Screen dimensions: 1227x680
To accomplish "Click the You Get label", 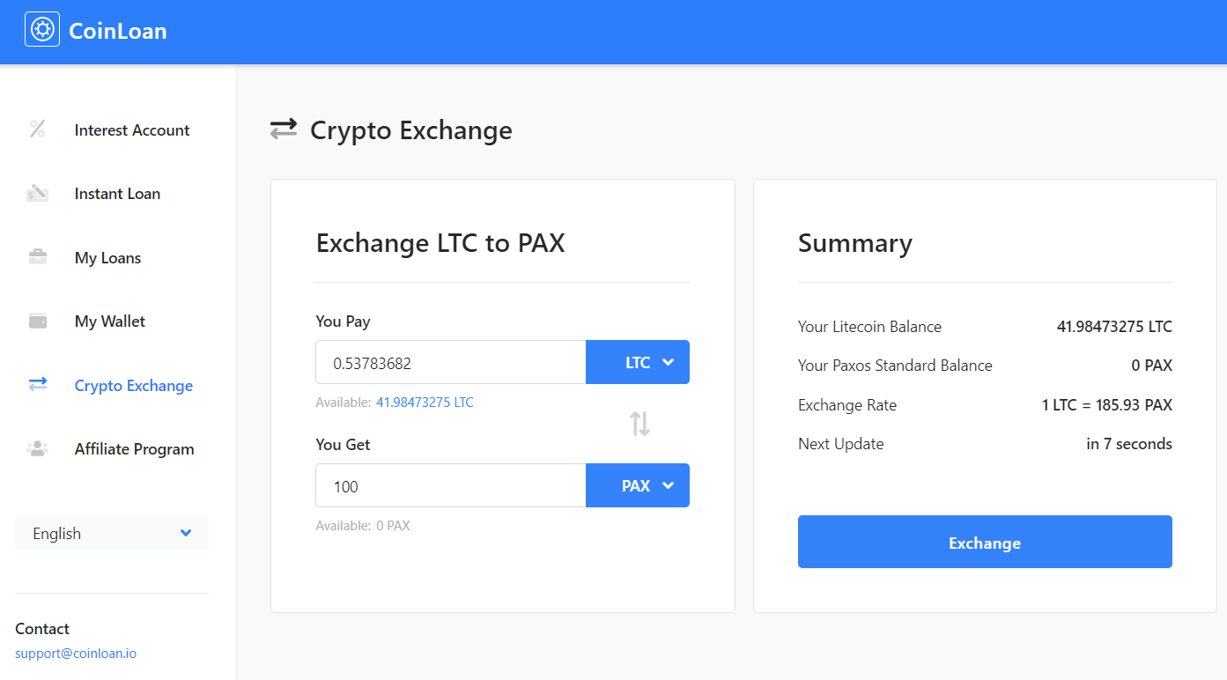I will (343, 445).
